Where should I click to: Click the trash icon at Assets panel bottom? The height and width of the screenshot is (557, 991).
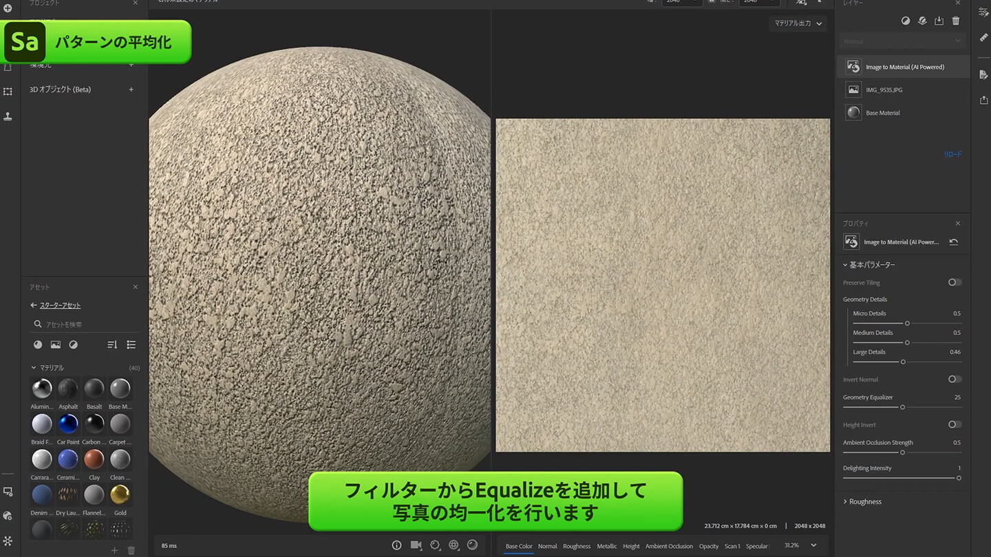click(131, 550)
